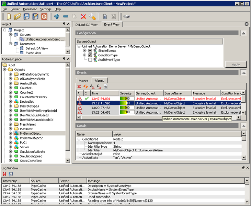Screen dimensions: 251x206
Task: Click Address Space scrollbar down arrow
Action: pyautogui.click(x=68, y=161)
